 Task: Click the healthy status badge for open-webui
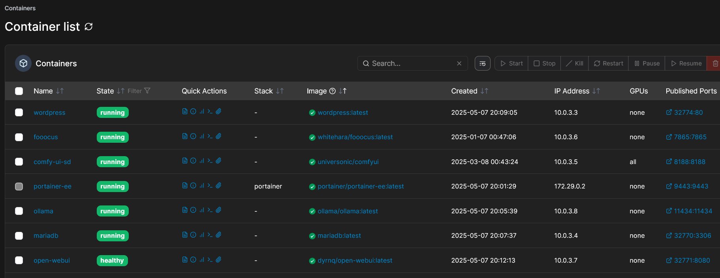point(112,260)
